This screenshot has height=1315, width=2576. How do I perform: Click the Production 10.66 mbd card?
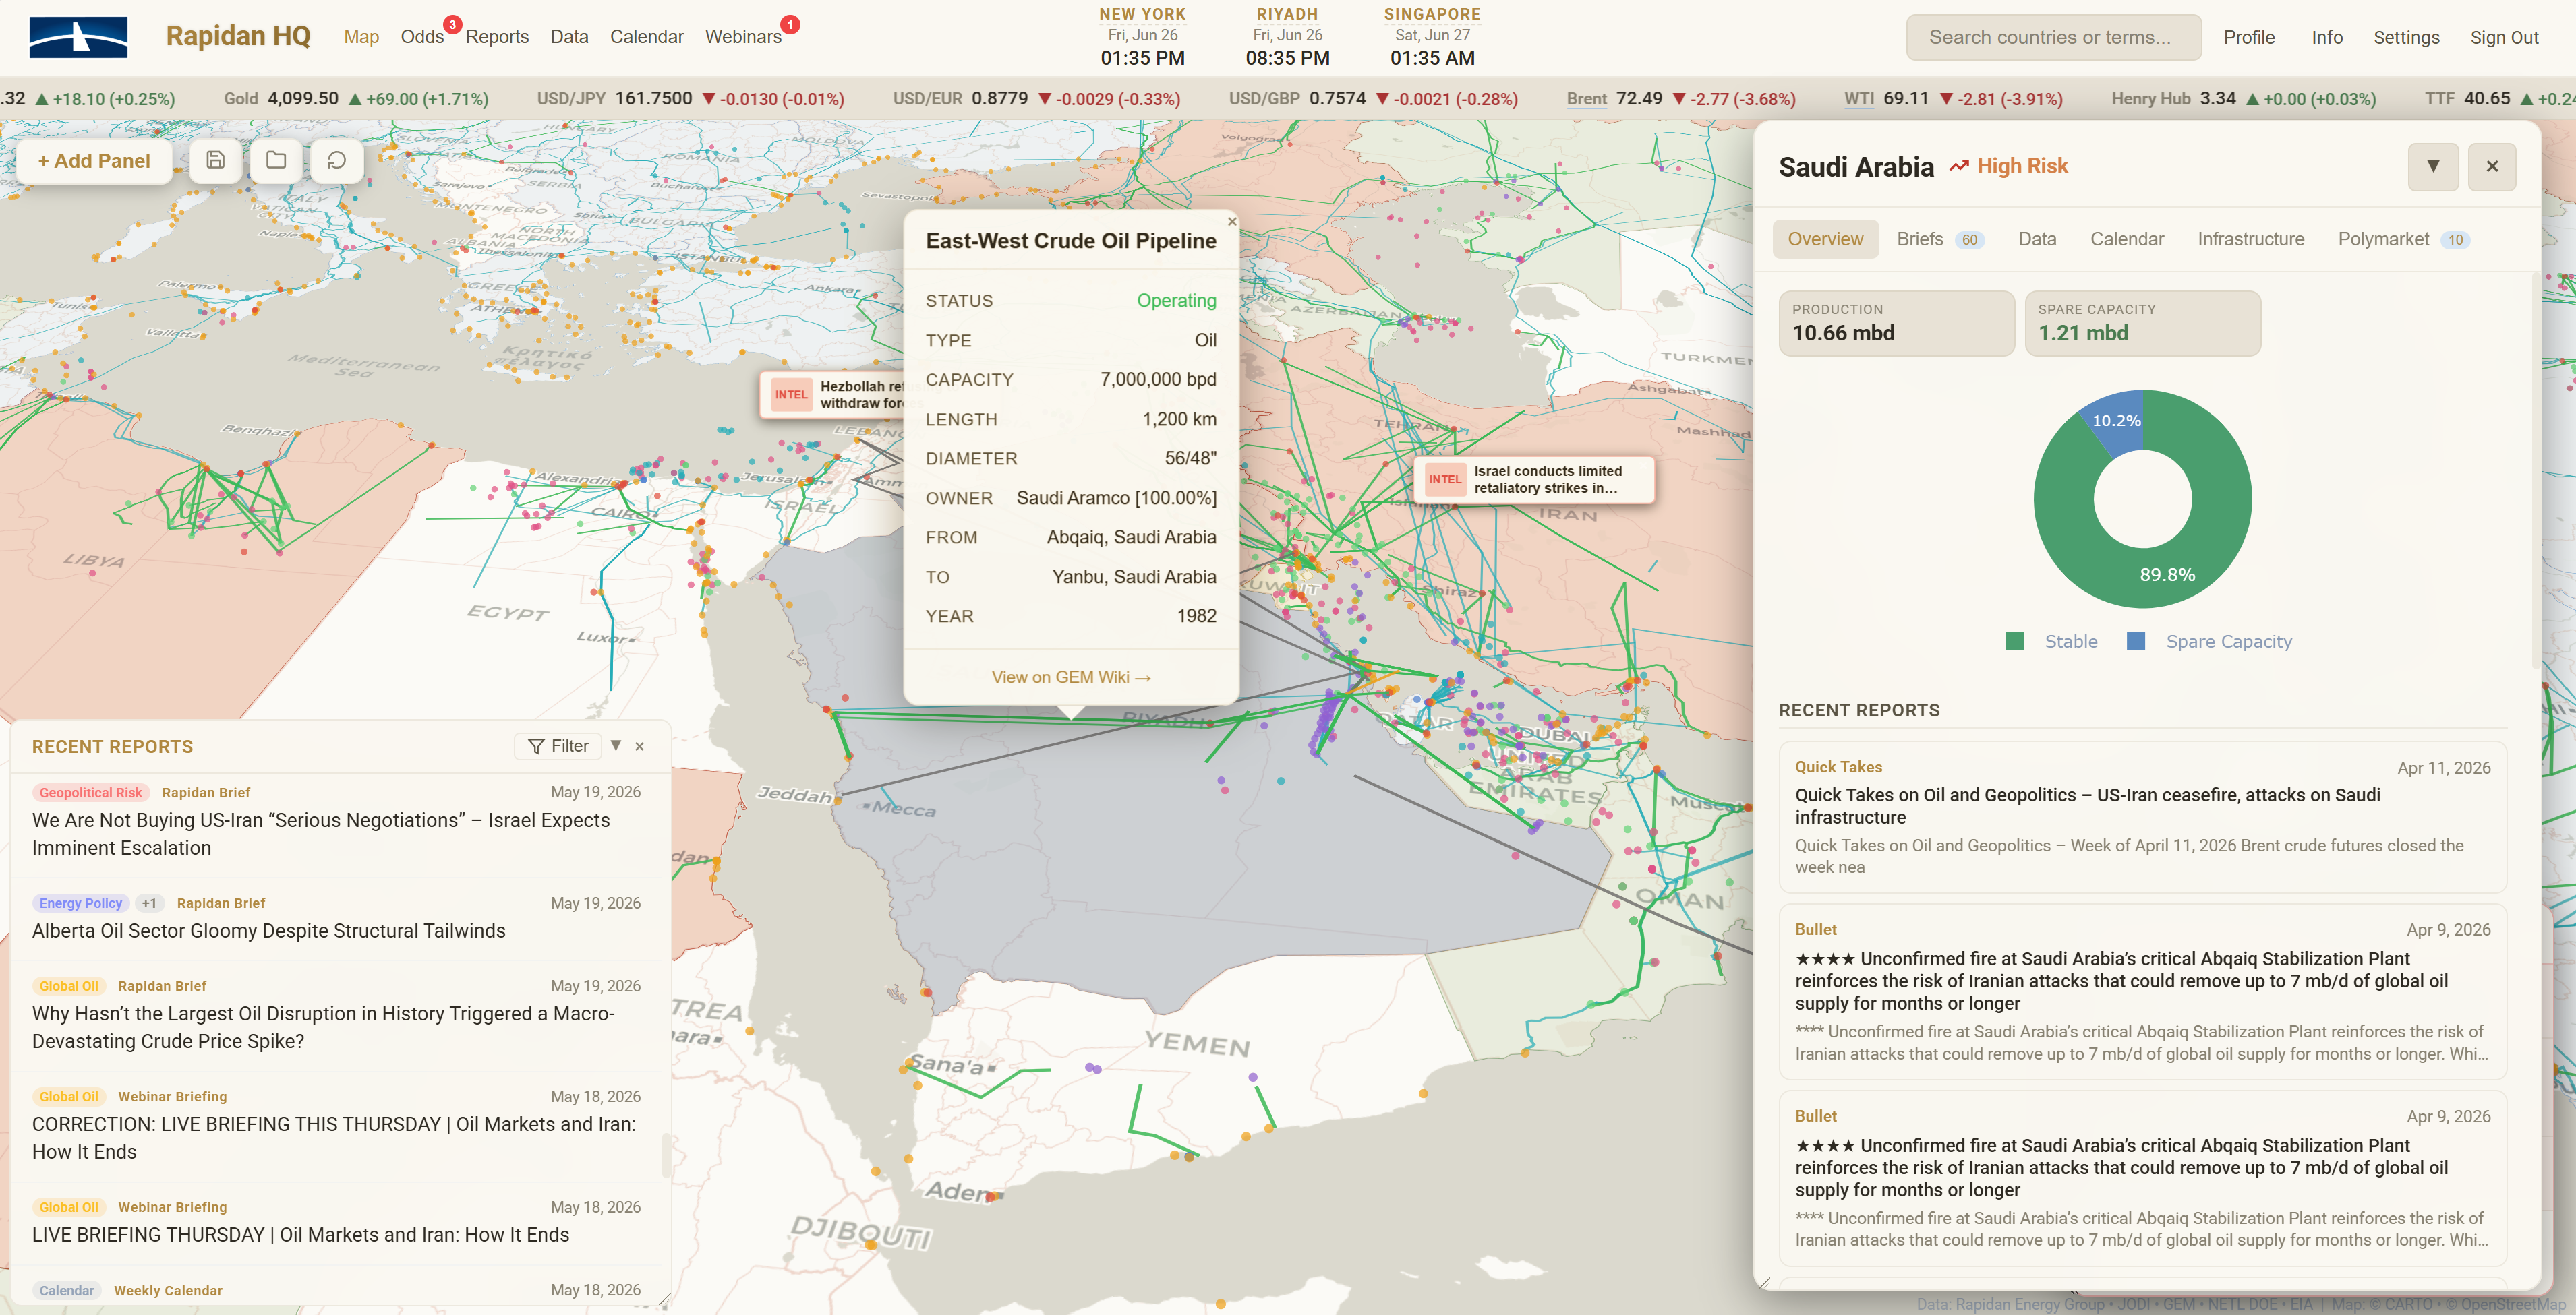click(x=1896, y=324)
